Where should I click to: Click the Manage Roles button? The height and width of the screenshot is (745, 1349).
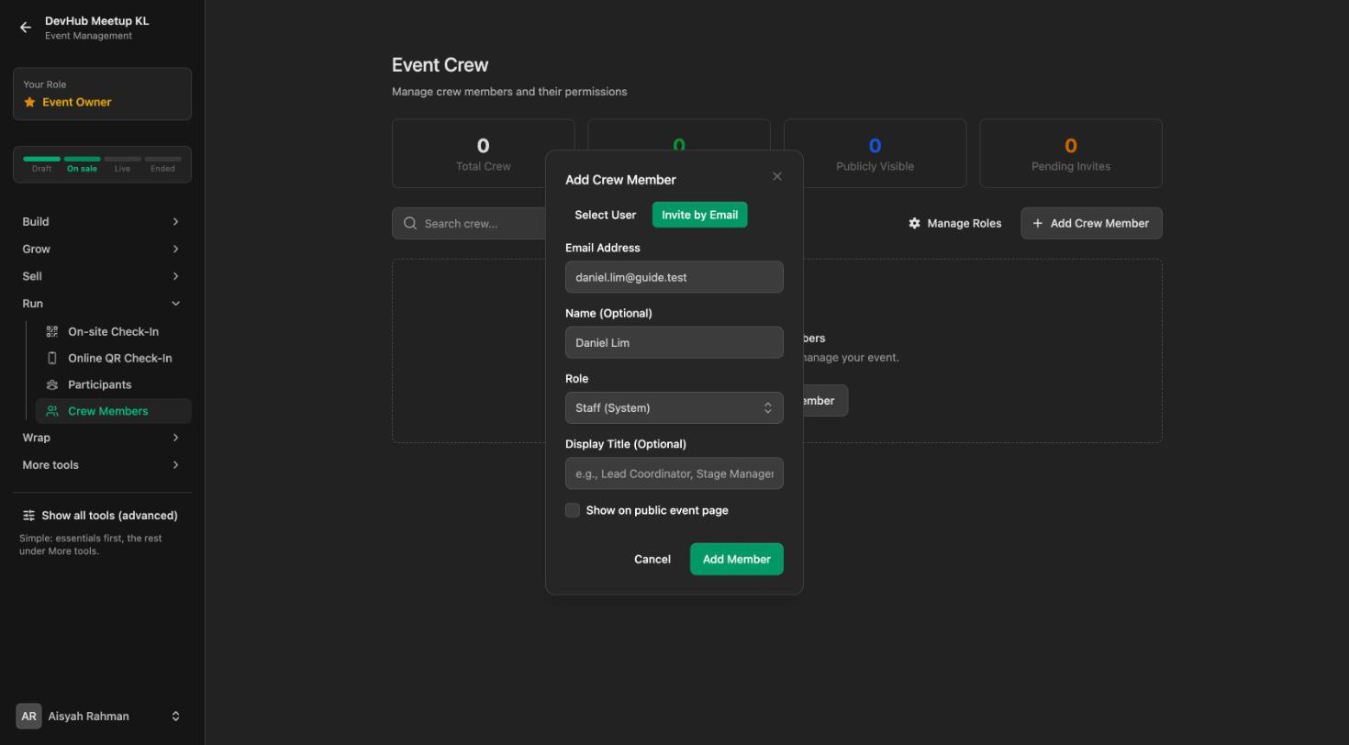(x=955, y=223)
